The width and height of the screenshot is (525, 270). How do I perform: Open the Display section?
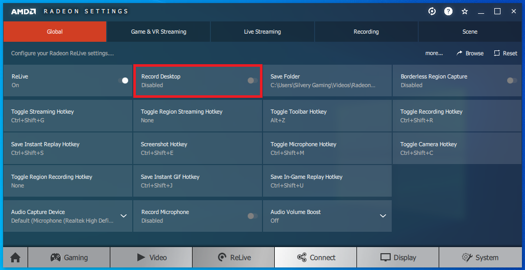click(398, 257)
